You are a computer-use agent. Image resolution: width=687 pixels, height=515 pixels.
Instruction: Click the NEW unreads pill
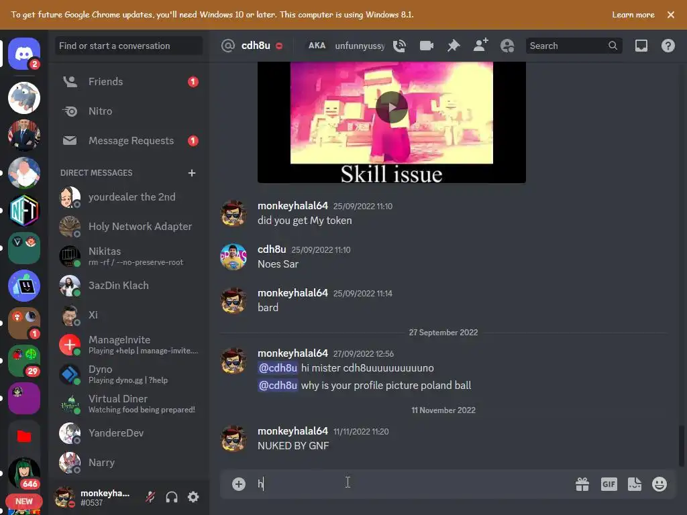click(24, 502)
